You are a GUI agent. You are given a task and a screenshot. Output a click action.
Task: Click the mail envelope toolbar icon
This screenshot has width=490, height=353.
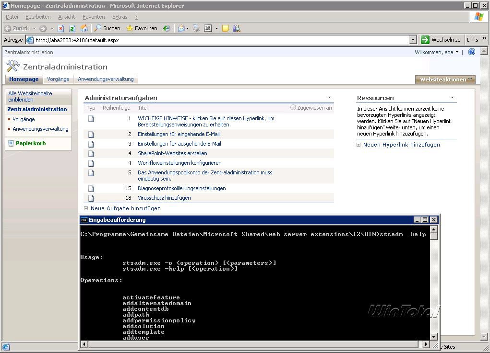click(x=181, y=29)
